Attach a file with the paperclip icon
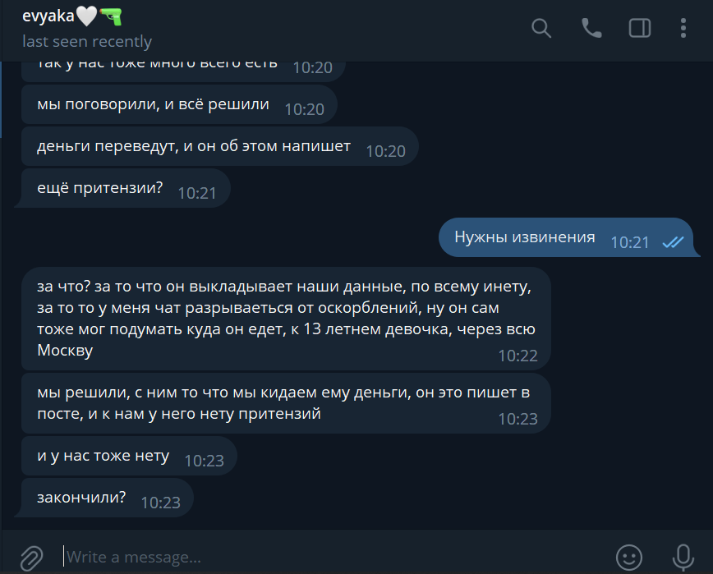Image resolution: width=713 pixels, height=574 pixels. [32, 558]
